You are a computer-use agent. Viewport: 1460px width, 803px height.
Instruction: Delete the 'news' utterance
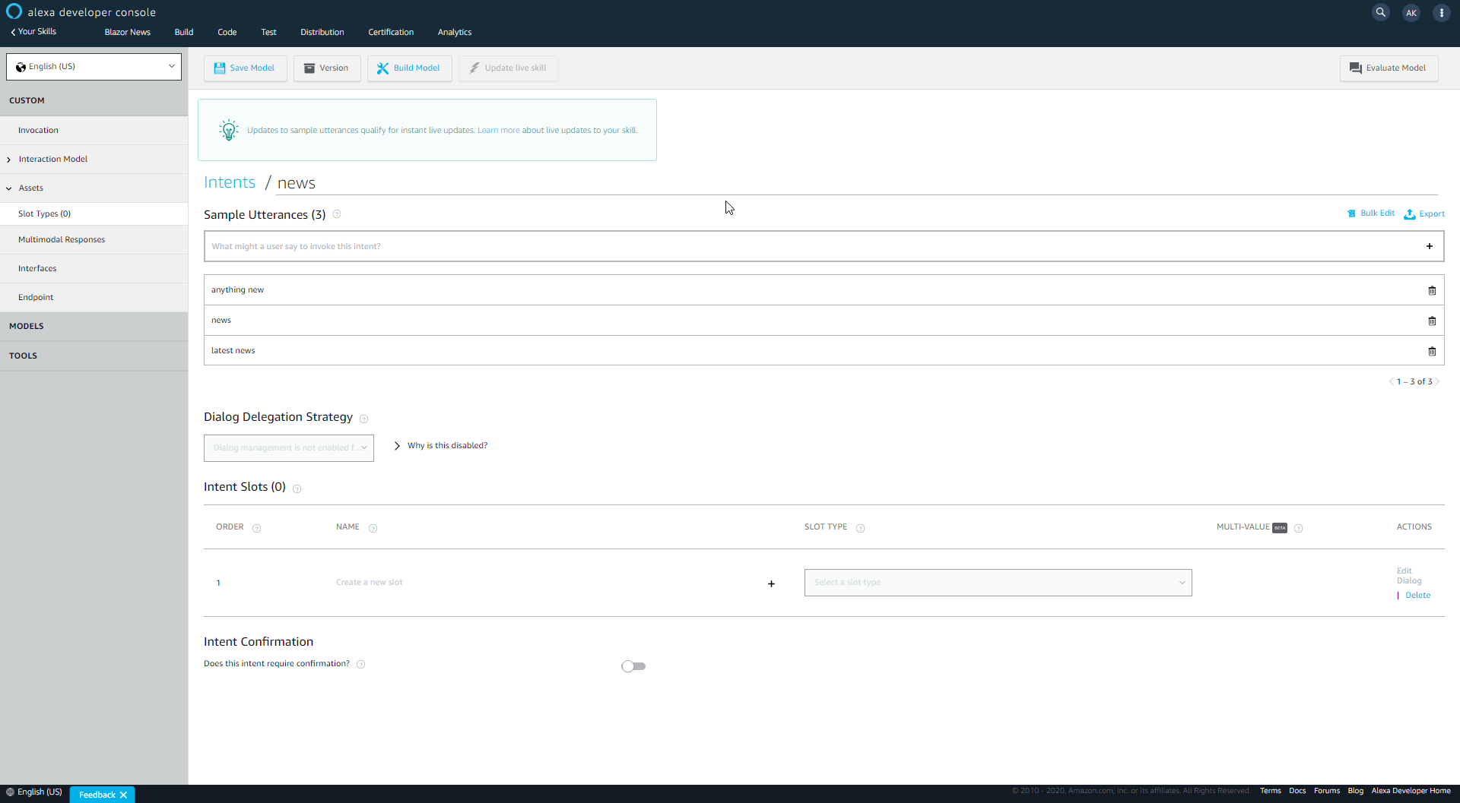pos(1432,321)
